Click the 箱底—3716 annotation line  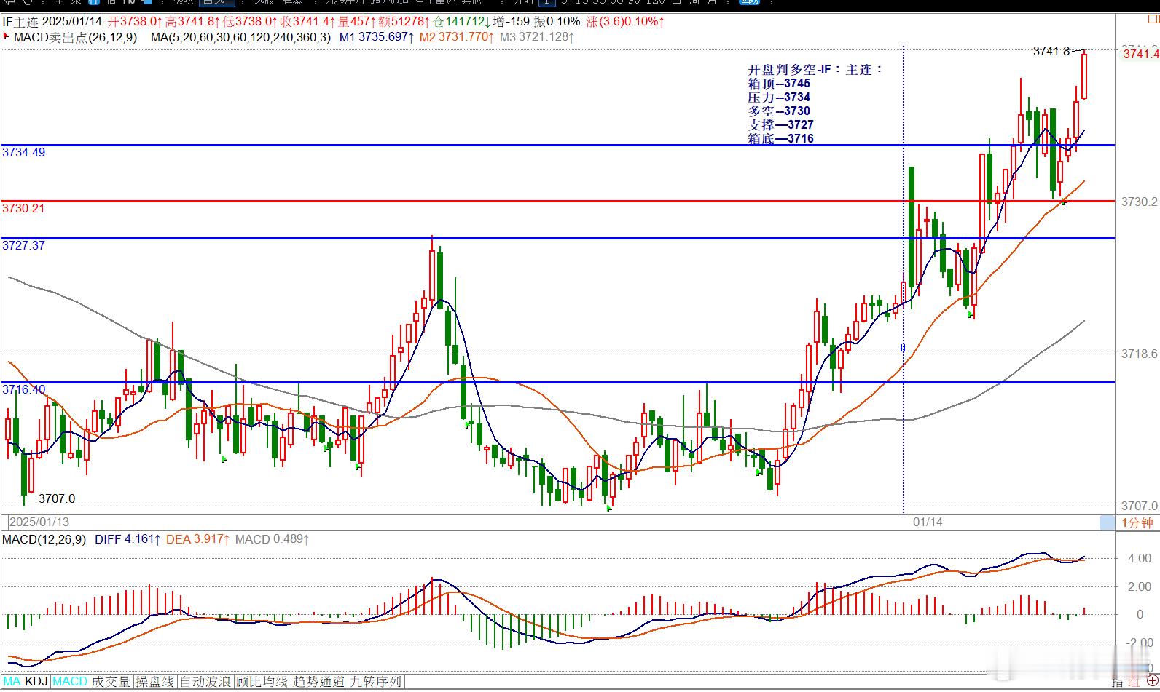780,138
